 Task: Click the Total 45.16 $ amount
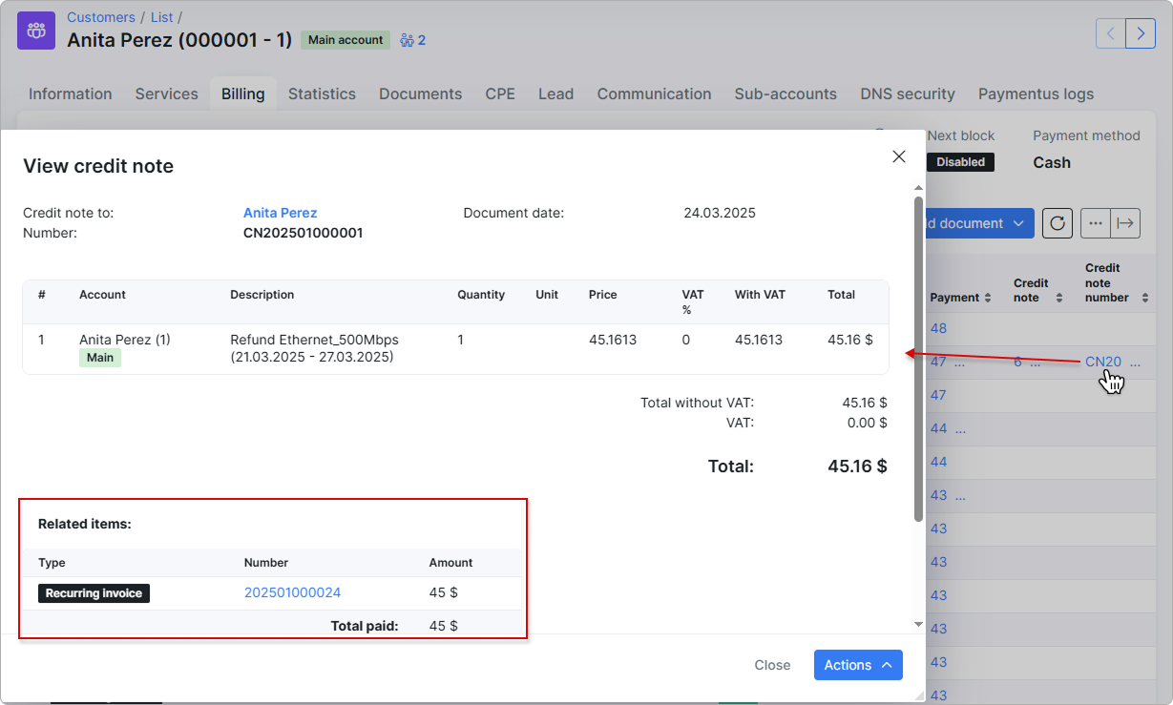tap(857, 467)
